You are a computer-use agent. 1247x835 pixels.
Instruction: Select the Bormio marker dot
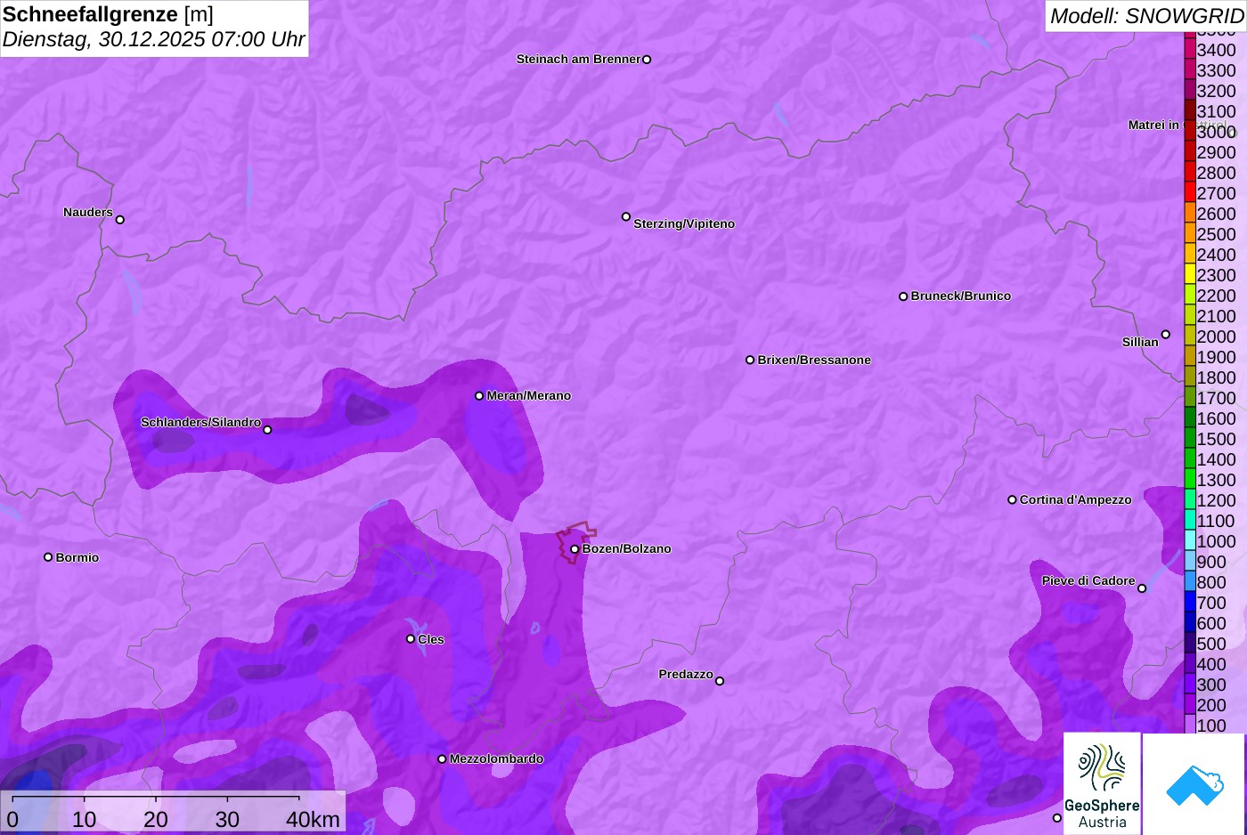tap(48, 557)
